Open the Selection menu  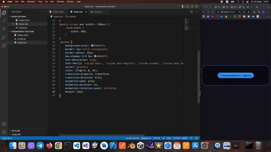[31, 2]
